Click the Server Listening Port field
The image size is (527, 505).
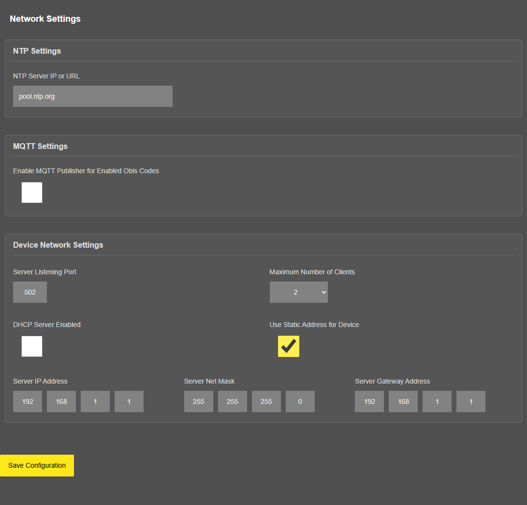pyautogui.click(x=30, y=292)
